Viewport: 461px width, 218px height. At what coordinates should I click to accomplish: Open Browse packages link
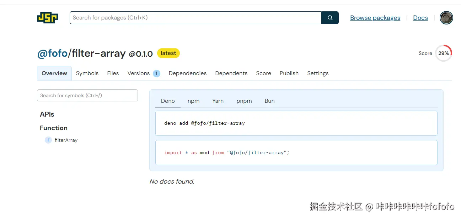click(x=375, y=18)
